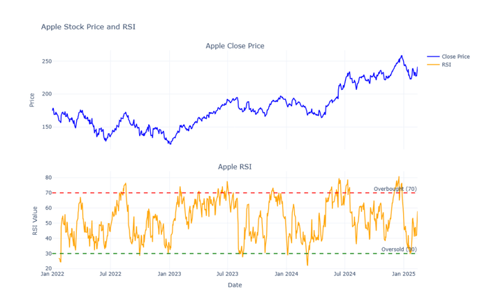Click the blue Close Price legend line swatch
Screen dimensions: 503x299
(x=432, y=56)
